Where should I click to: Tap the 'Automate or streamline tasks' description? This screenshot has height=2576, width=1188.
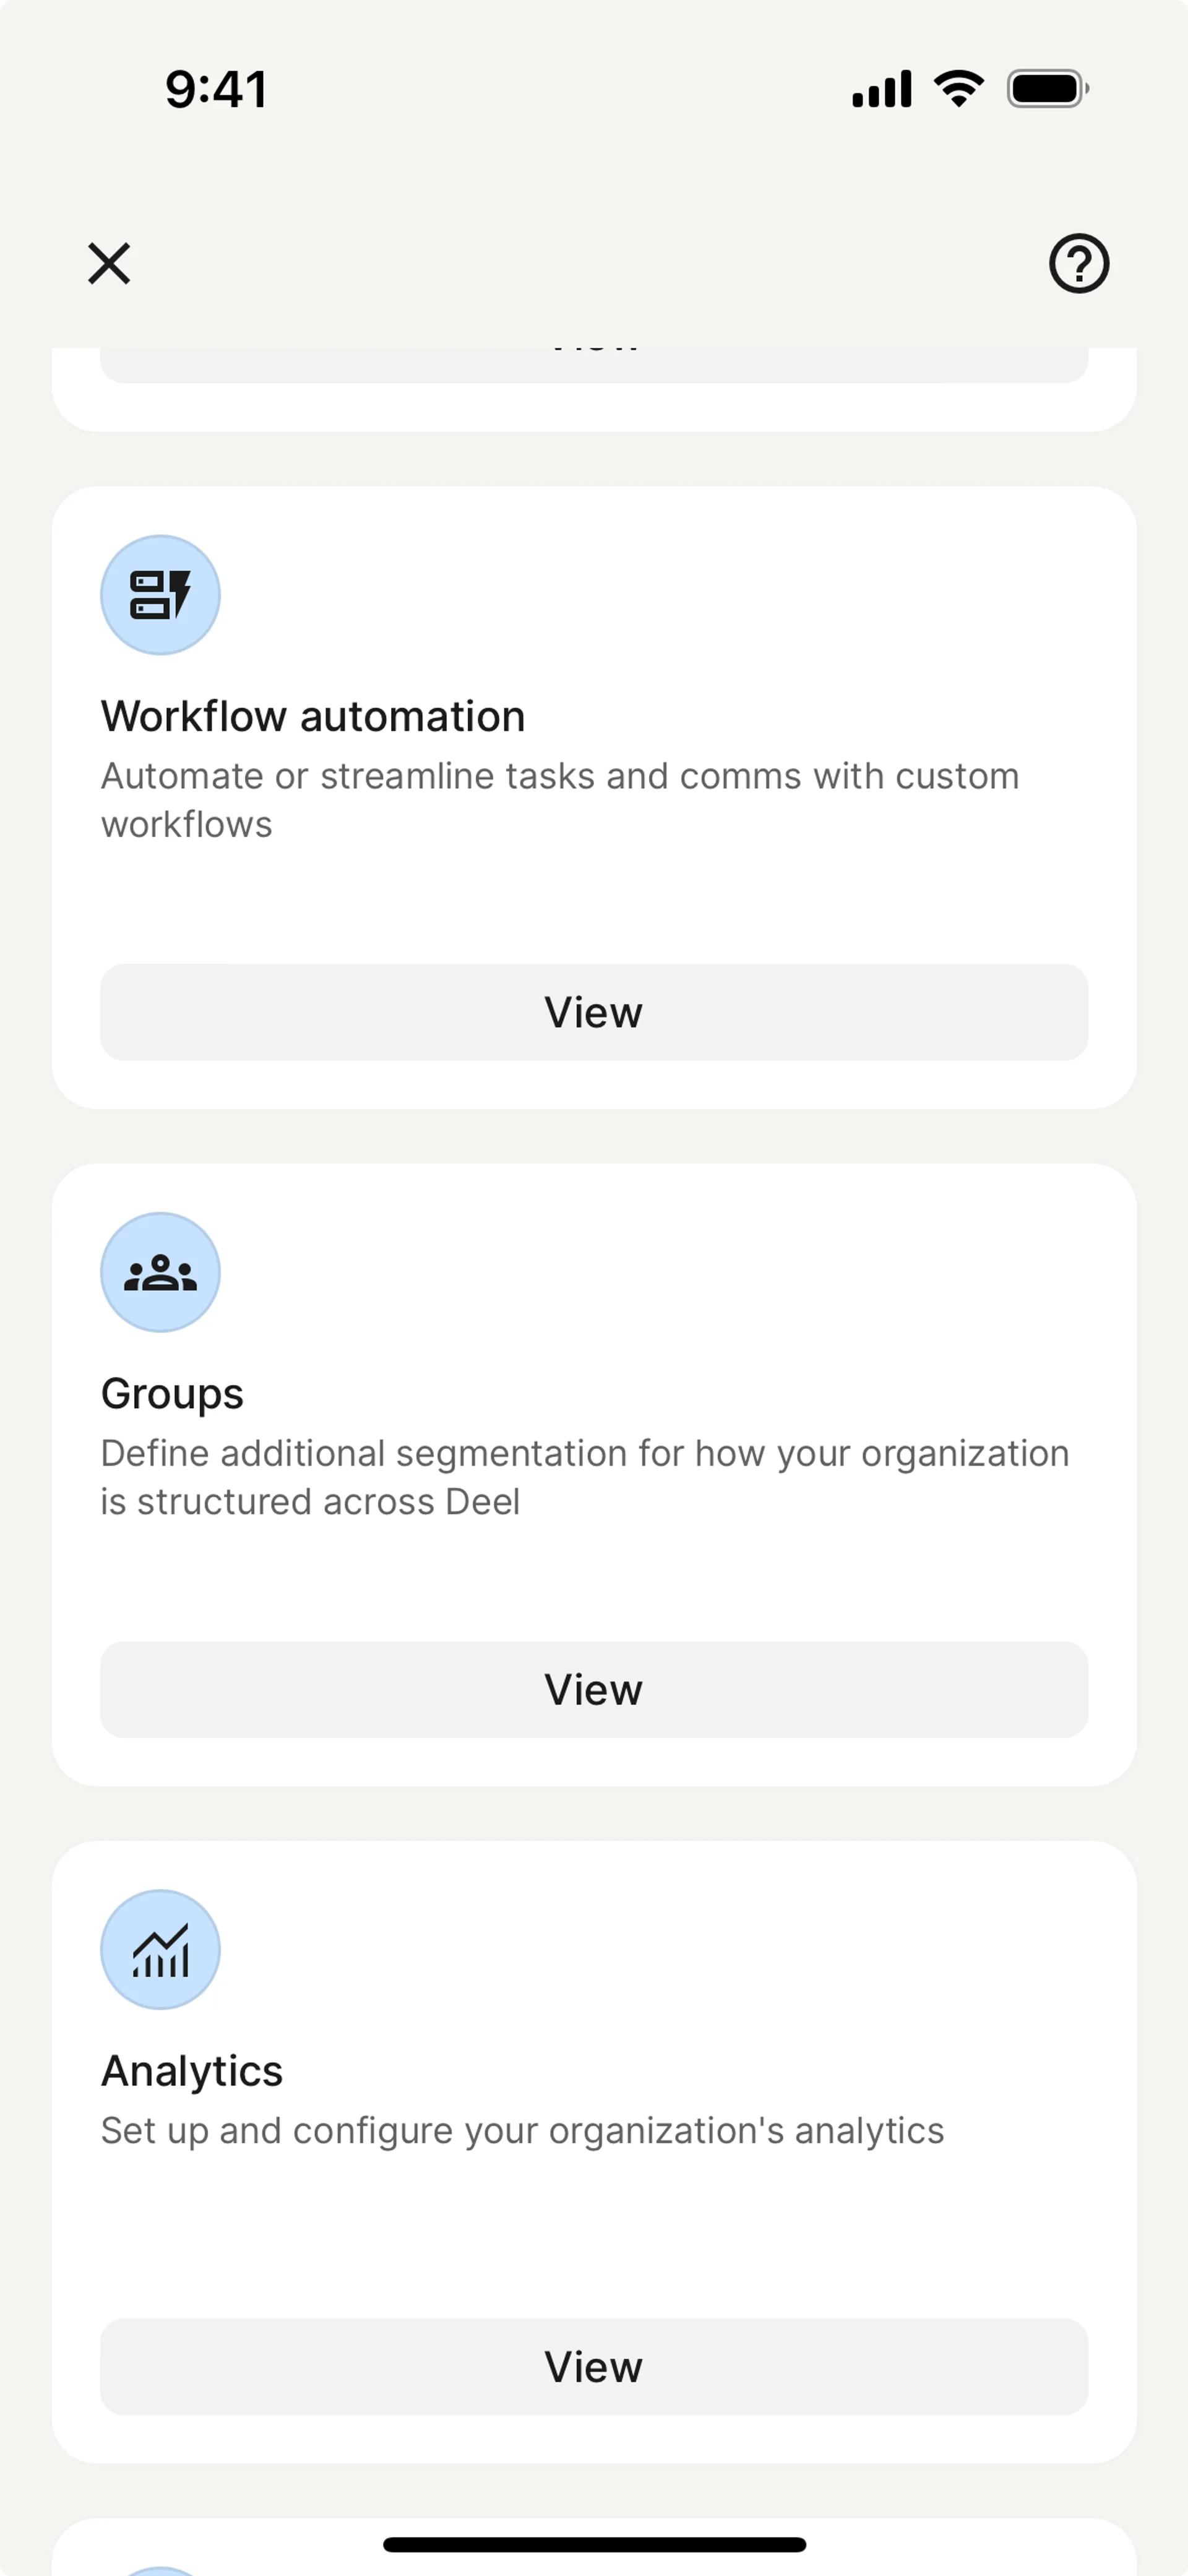tap(560, 800)
